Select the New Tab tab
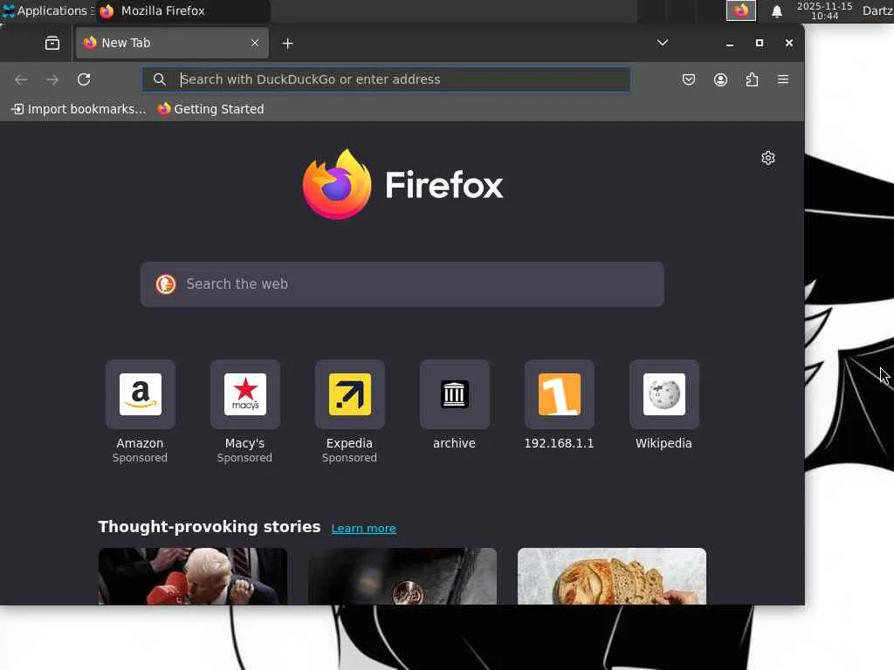The image size is (894, 670). pos(172,43)
